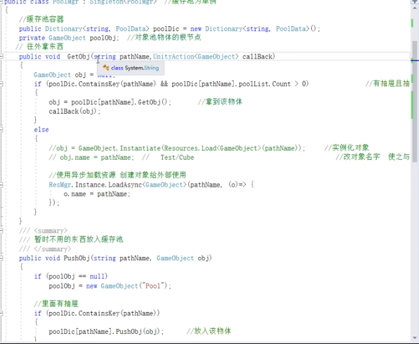Click poolList in the if condition
419x344 pixels.
pos(254,84)
